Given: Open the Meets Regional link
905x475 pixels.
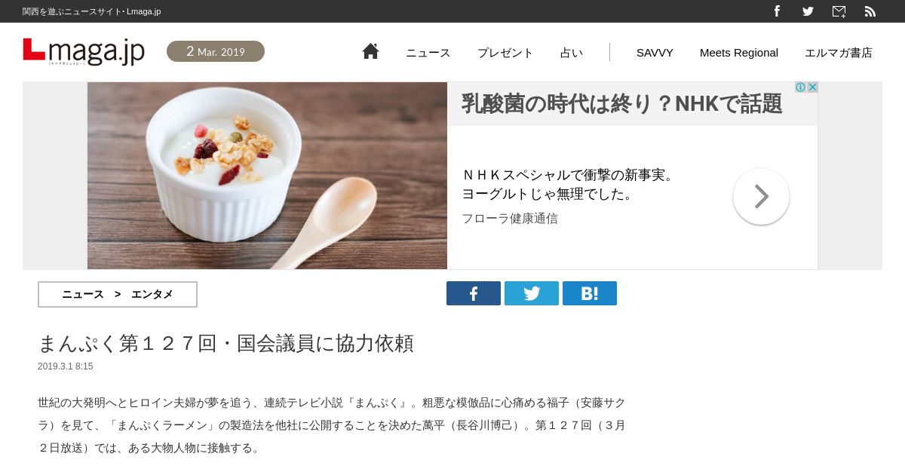Looking at the screenshot, I should [x=739, y=53].
